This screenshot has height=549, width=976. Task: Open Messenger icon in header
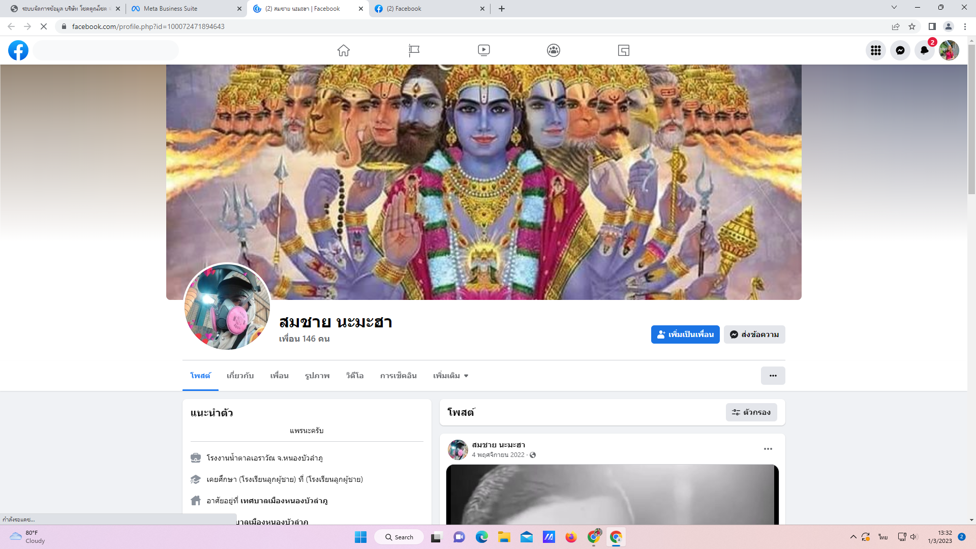pos(900,50)
